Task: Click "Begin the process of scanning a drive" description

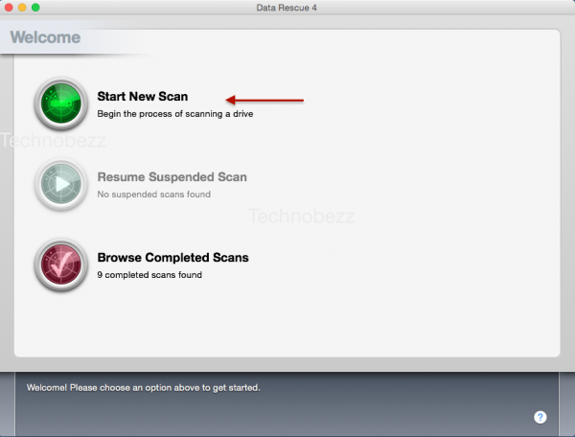Action: pyautogui.click(x=174, y=114)
